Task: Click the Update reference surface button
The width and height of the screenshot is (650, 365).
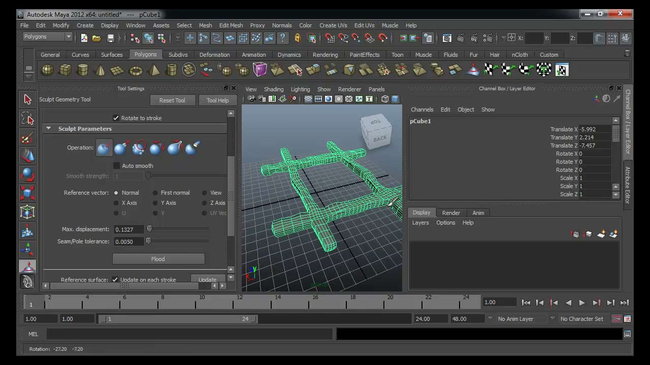Action: [207, 280]
